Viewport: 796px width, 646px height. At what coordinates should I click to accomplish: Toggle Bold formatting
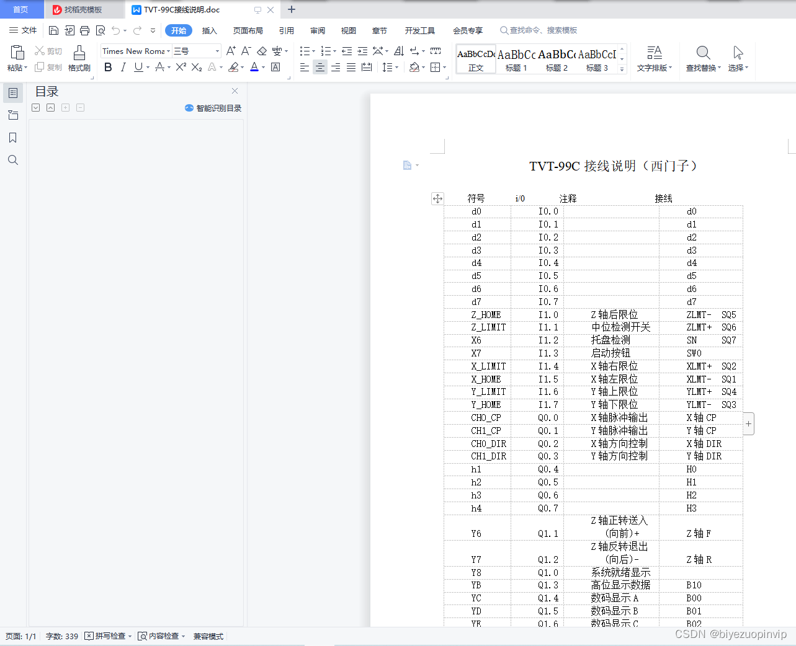pos(108,67)
